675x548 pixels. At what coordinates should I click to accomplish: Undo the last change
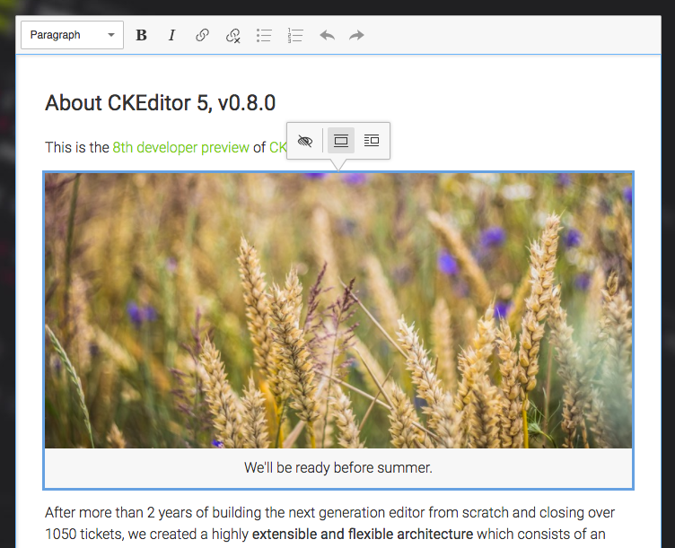coord(327,35)
